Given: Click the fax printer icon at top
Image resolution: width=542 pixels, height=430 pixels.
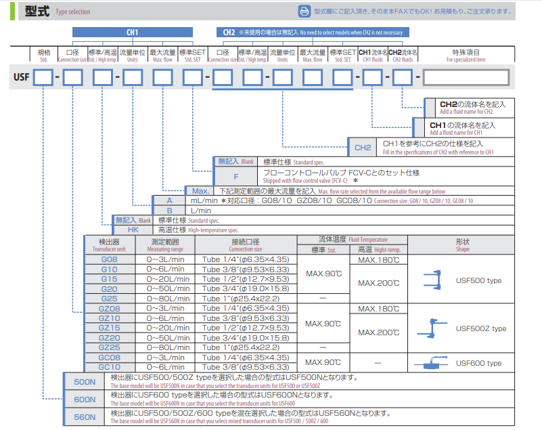Looking at the screenshot, I should click(304, 11).
